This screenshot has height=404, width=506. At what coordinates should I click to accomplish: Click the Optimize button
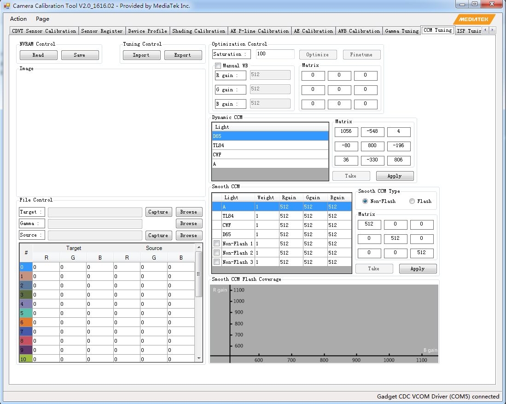[x=318, y=54]
